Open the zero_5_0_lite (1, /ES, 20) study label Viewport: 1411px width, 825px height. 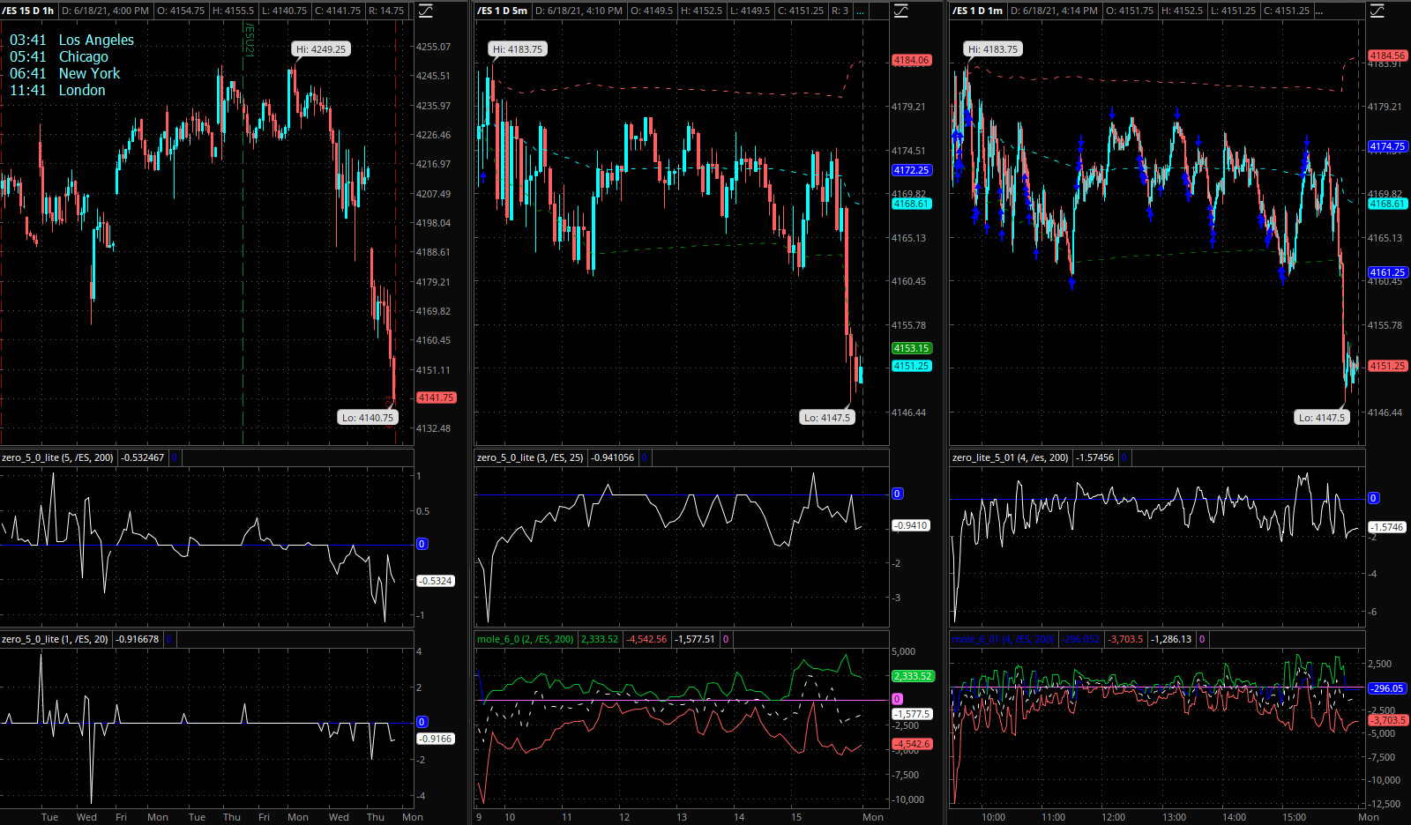tap(55, 639)
